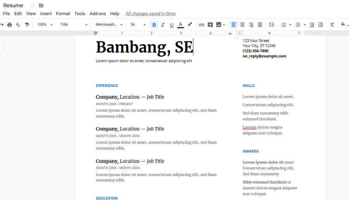Increase indent
This screenshot has width=349, height=200.
pyautogui.click(x=321, y=25)
